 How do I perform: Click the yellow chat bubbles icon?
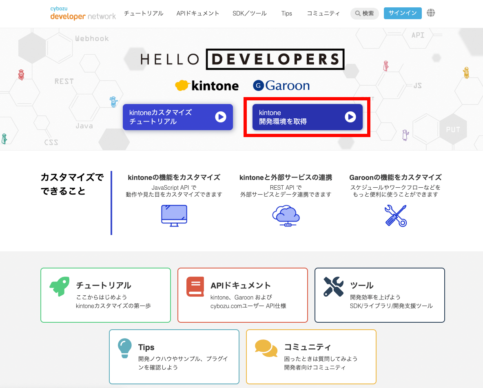266,348
